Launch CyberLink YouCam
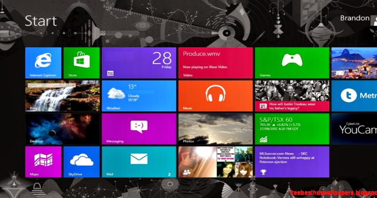Viewport: 377px width, 198px height. click(x=353, y=129)
